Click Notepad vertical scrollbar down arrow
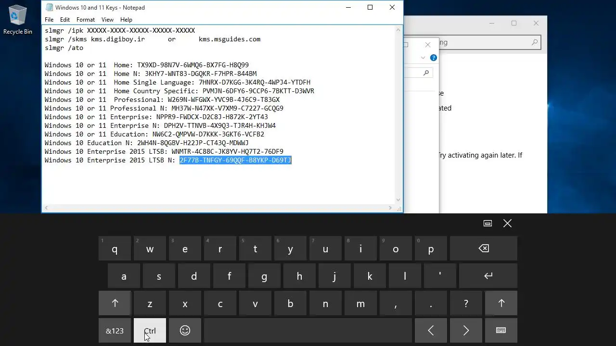The width and height of the screenshot is (616, 346). click(x=398, y=200)
